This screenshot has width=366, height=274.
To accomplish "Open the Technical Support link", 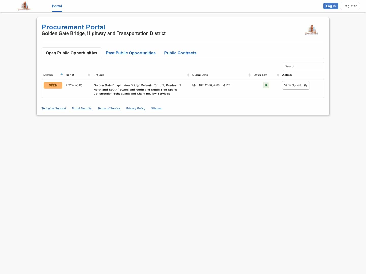I will click(x=54, y=108).
